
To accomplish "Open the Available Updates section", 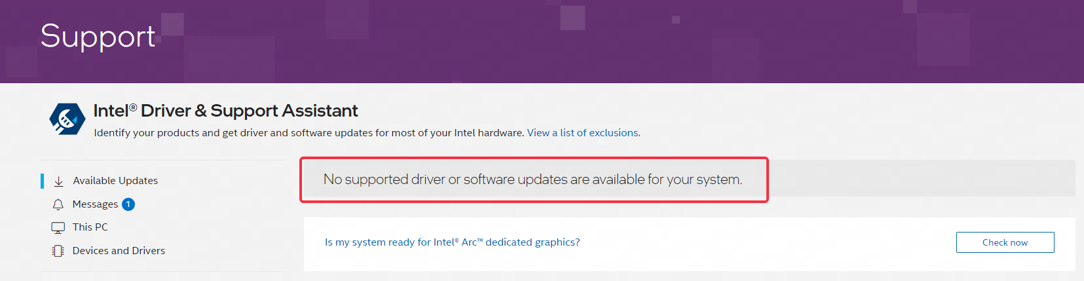I will point(115,181).
